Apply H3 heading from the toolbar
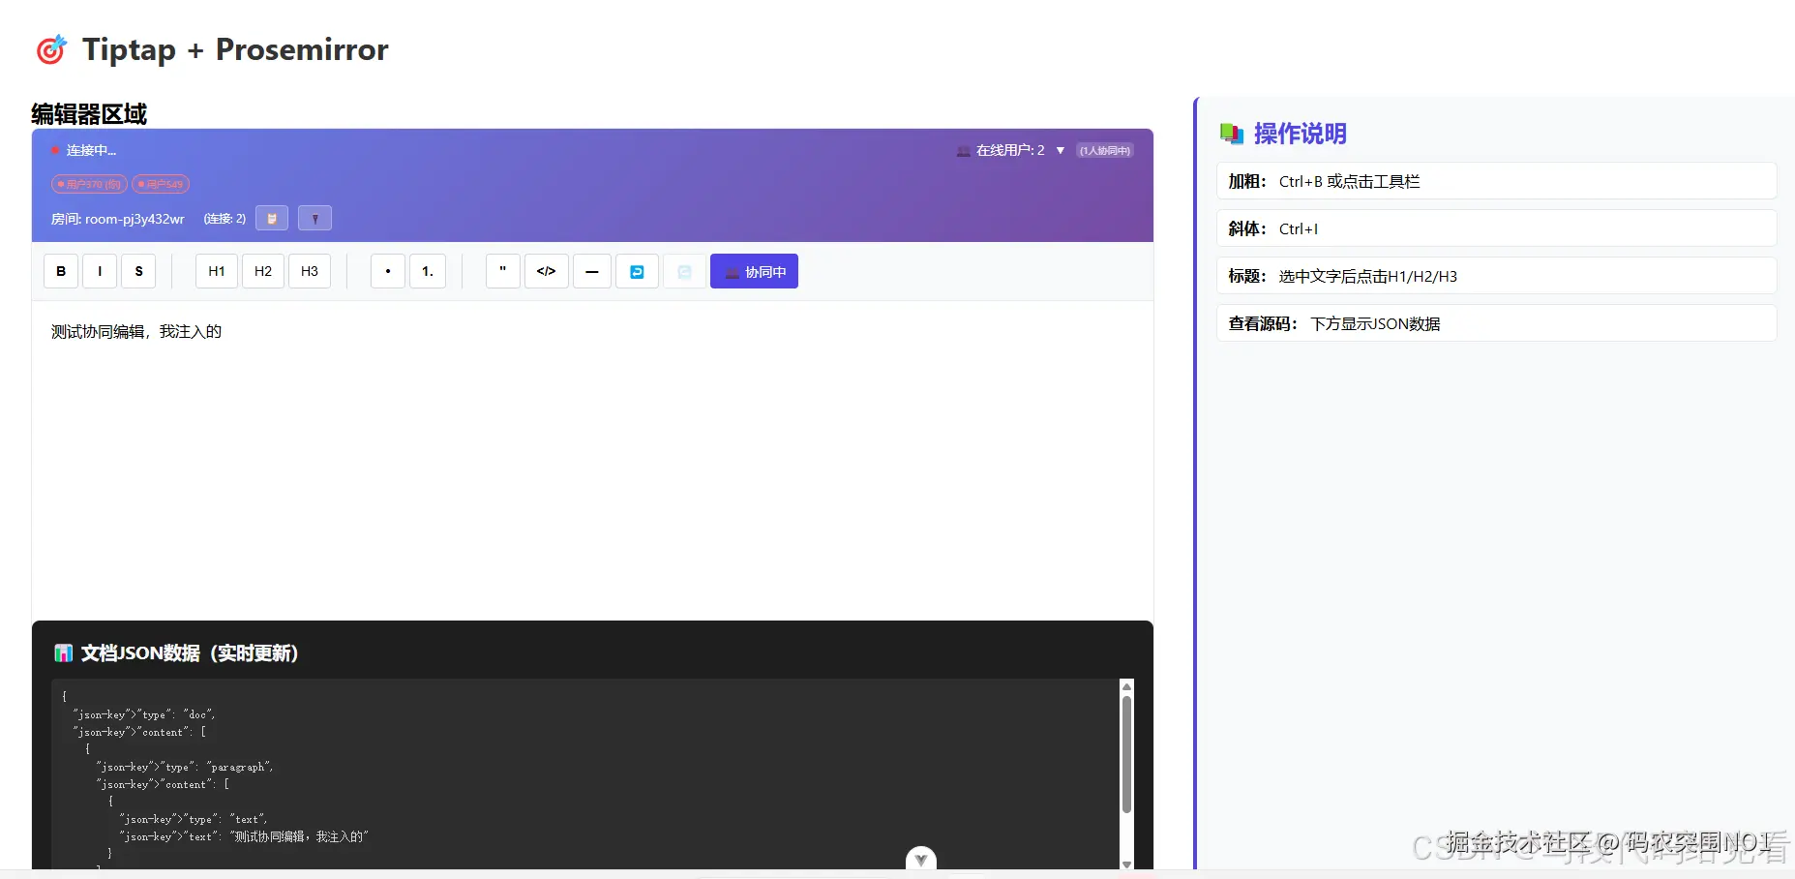Image resolution: width=1795 pixels, height=879 pixels. (x=309, y=271)
